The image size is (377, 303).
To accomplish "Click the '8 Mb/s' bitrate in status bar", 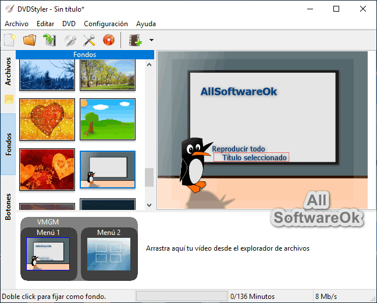I will (326, 297).
